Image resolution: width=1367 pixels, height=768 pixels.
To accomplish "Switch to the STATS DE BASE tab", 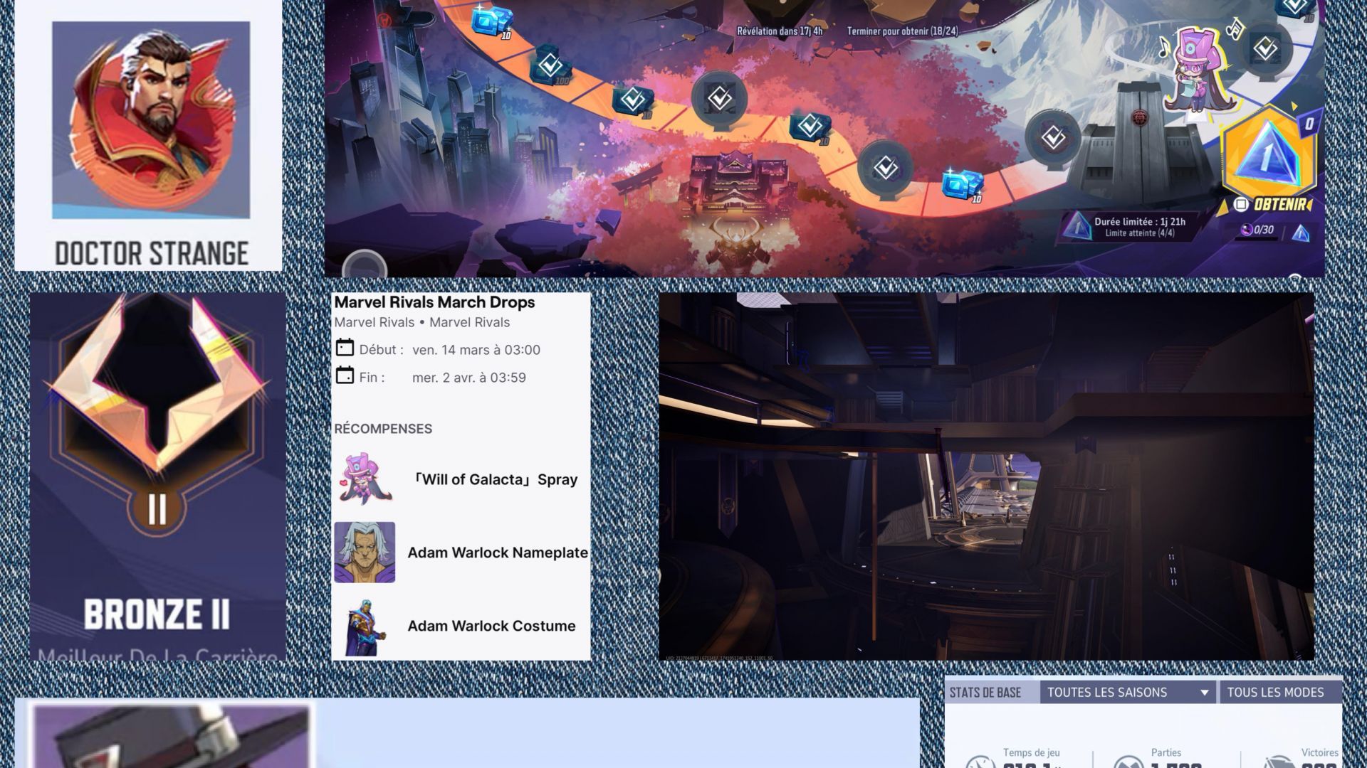I will click(x=985, y=693).
